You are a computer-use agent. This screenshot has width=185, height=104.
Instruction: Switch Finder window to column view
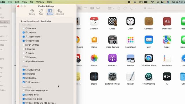tap(92, 8)
